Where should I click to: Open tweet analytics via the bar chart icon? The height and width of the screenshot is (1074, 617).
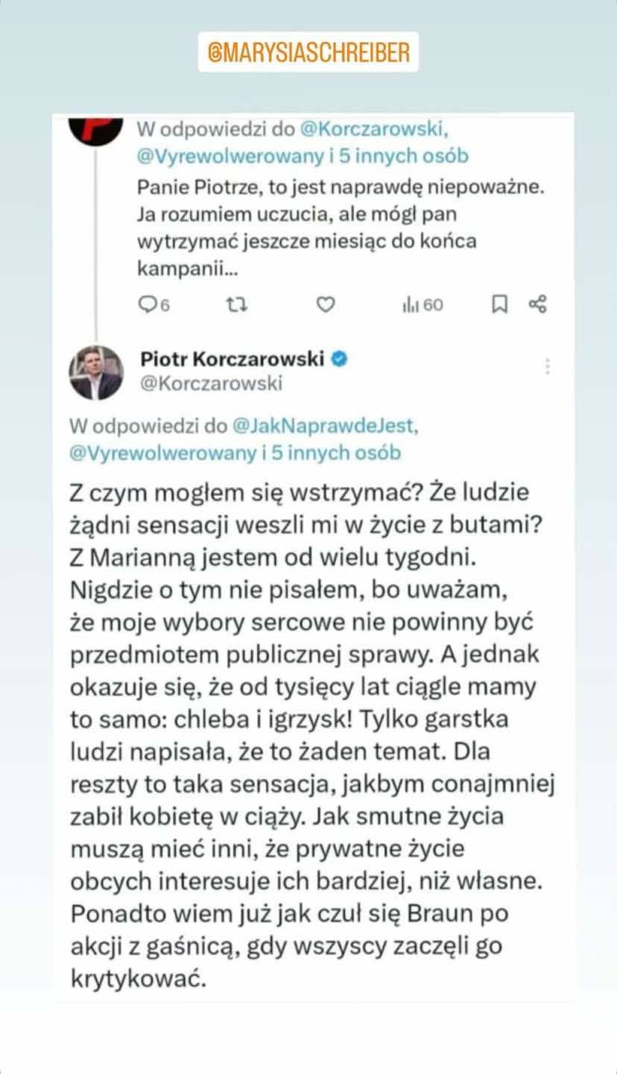(411, 304)
